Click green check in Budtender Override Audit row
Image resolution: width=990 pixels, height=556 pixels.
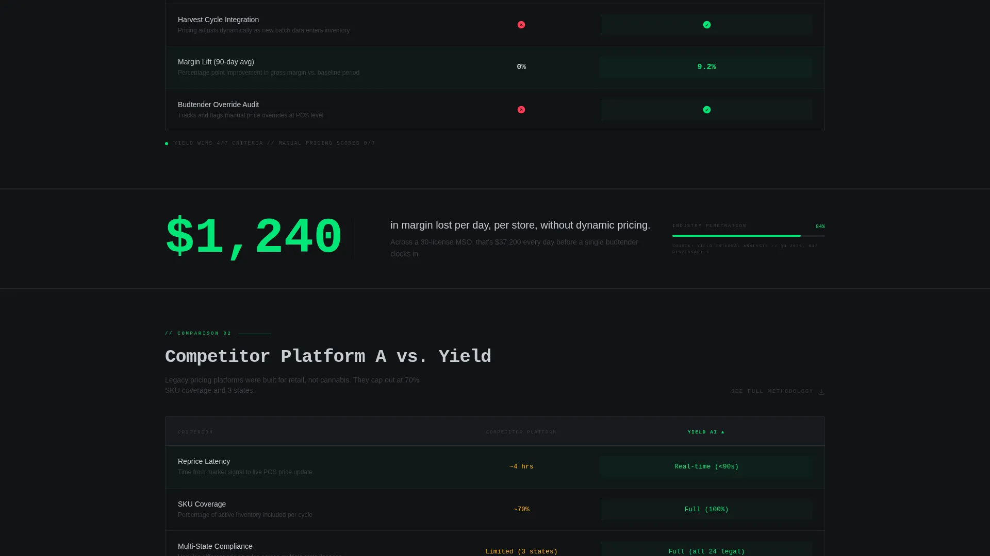(707, 110)
